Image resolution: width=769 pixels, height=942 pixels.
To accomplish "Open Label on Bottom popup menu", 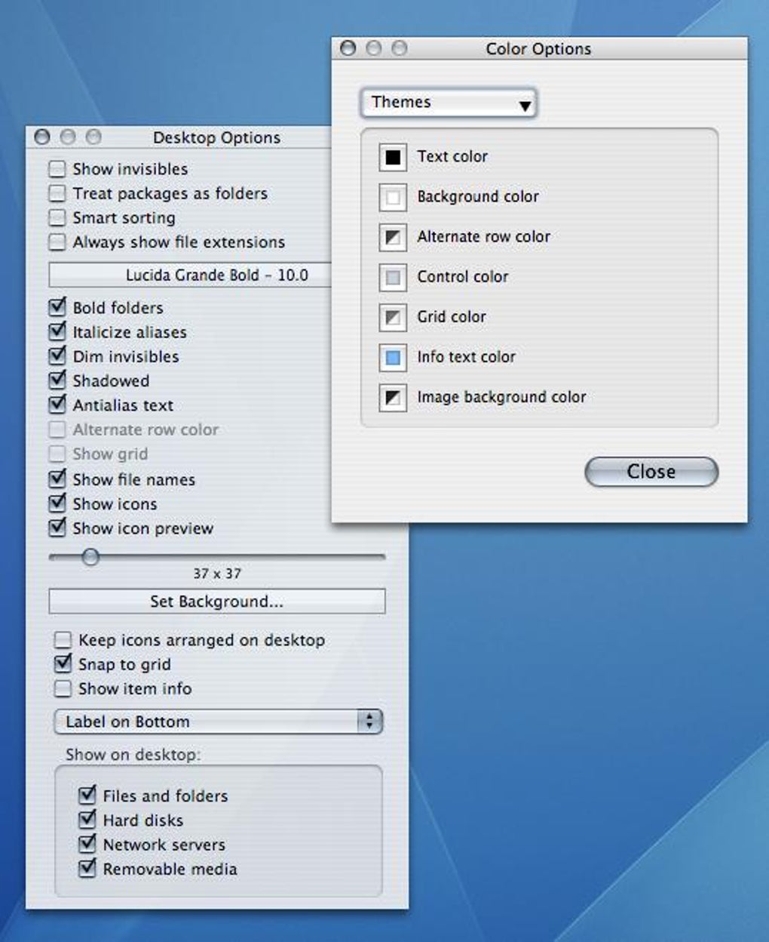I will (x=219, y=722).
